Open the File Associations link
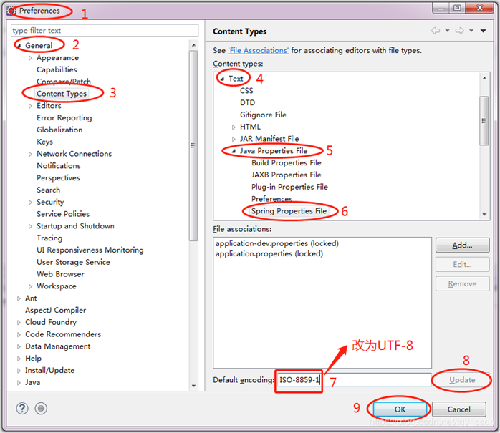The width and height of the screenshot is (500, 433). coord(259,50)
